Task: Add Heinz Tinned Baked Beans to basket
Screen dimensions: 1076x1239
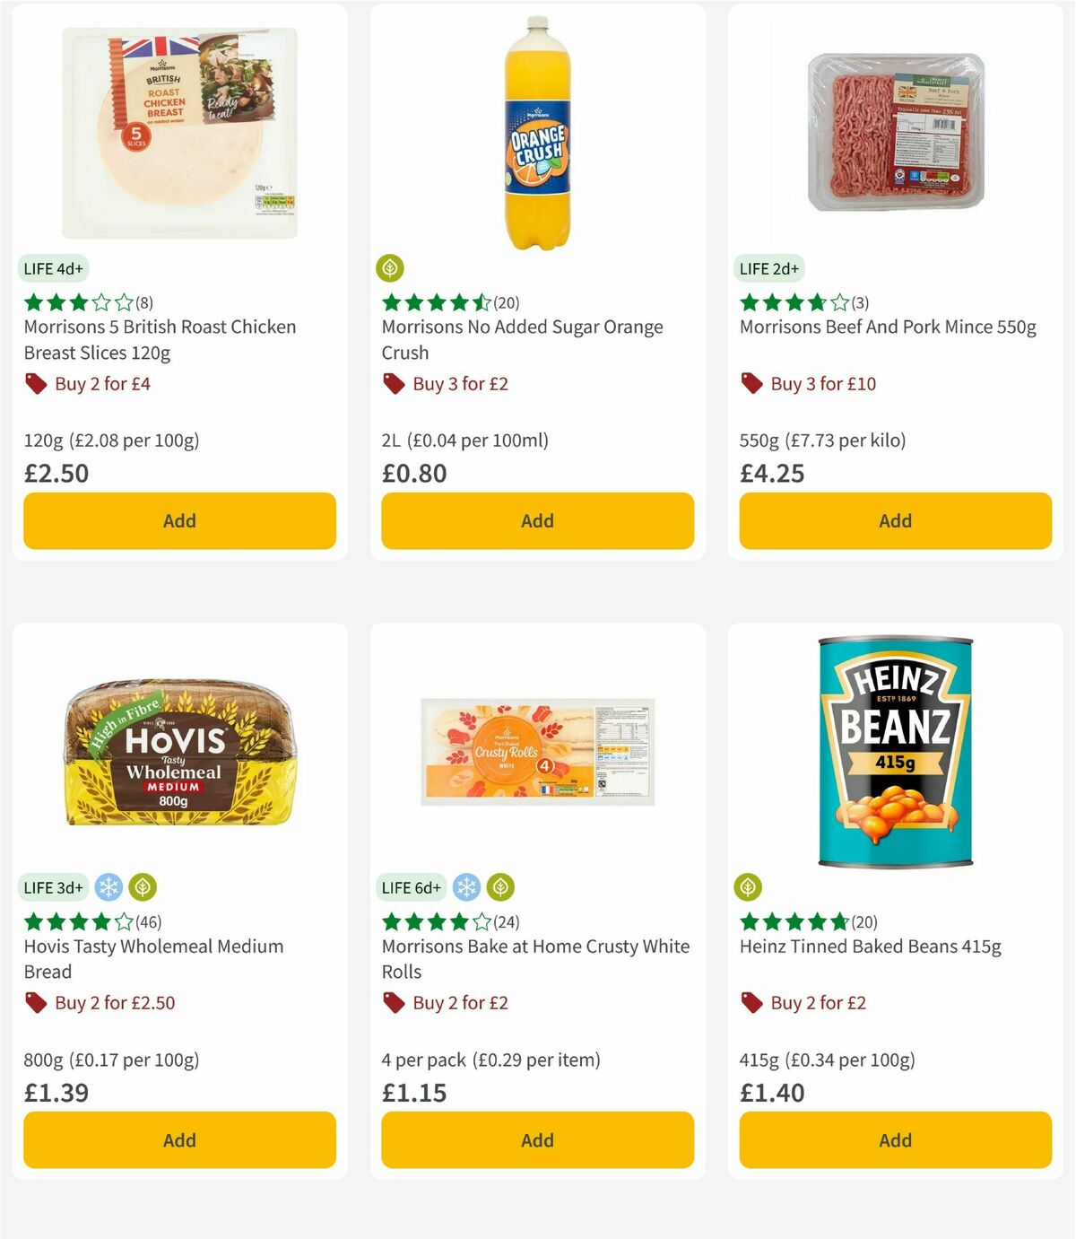Action: pos(895,1139)
